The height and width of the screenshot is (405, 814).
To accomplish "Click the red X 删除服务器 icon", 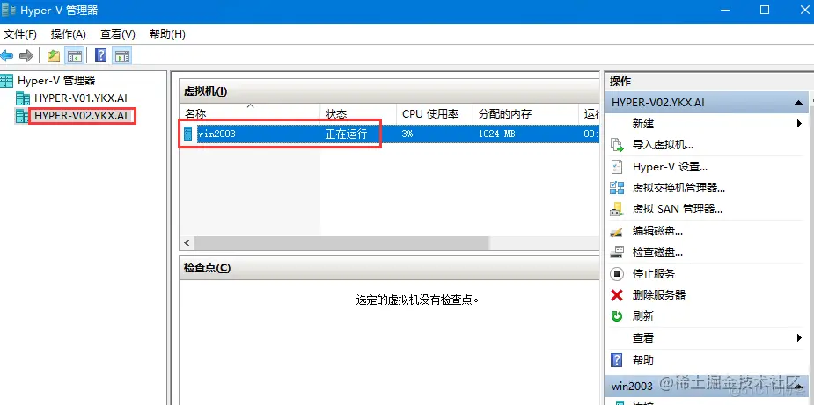I will pyautogui.click(x=616, y=295).
